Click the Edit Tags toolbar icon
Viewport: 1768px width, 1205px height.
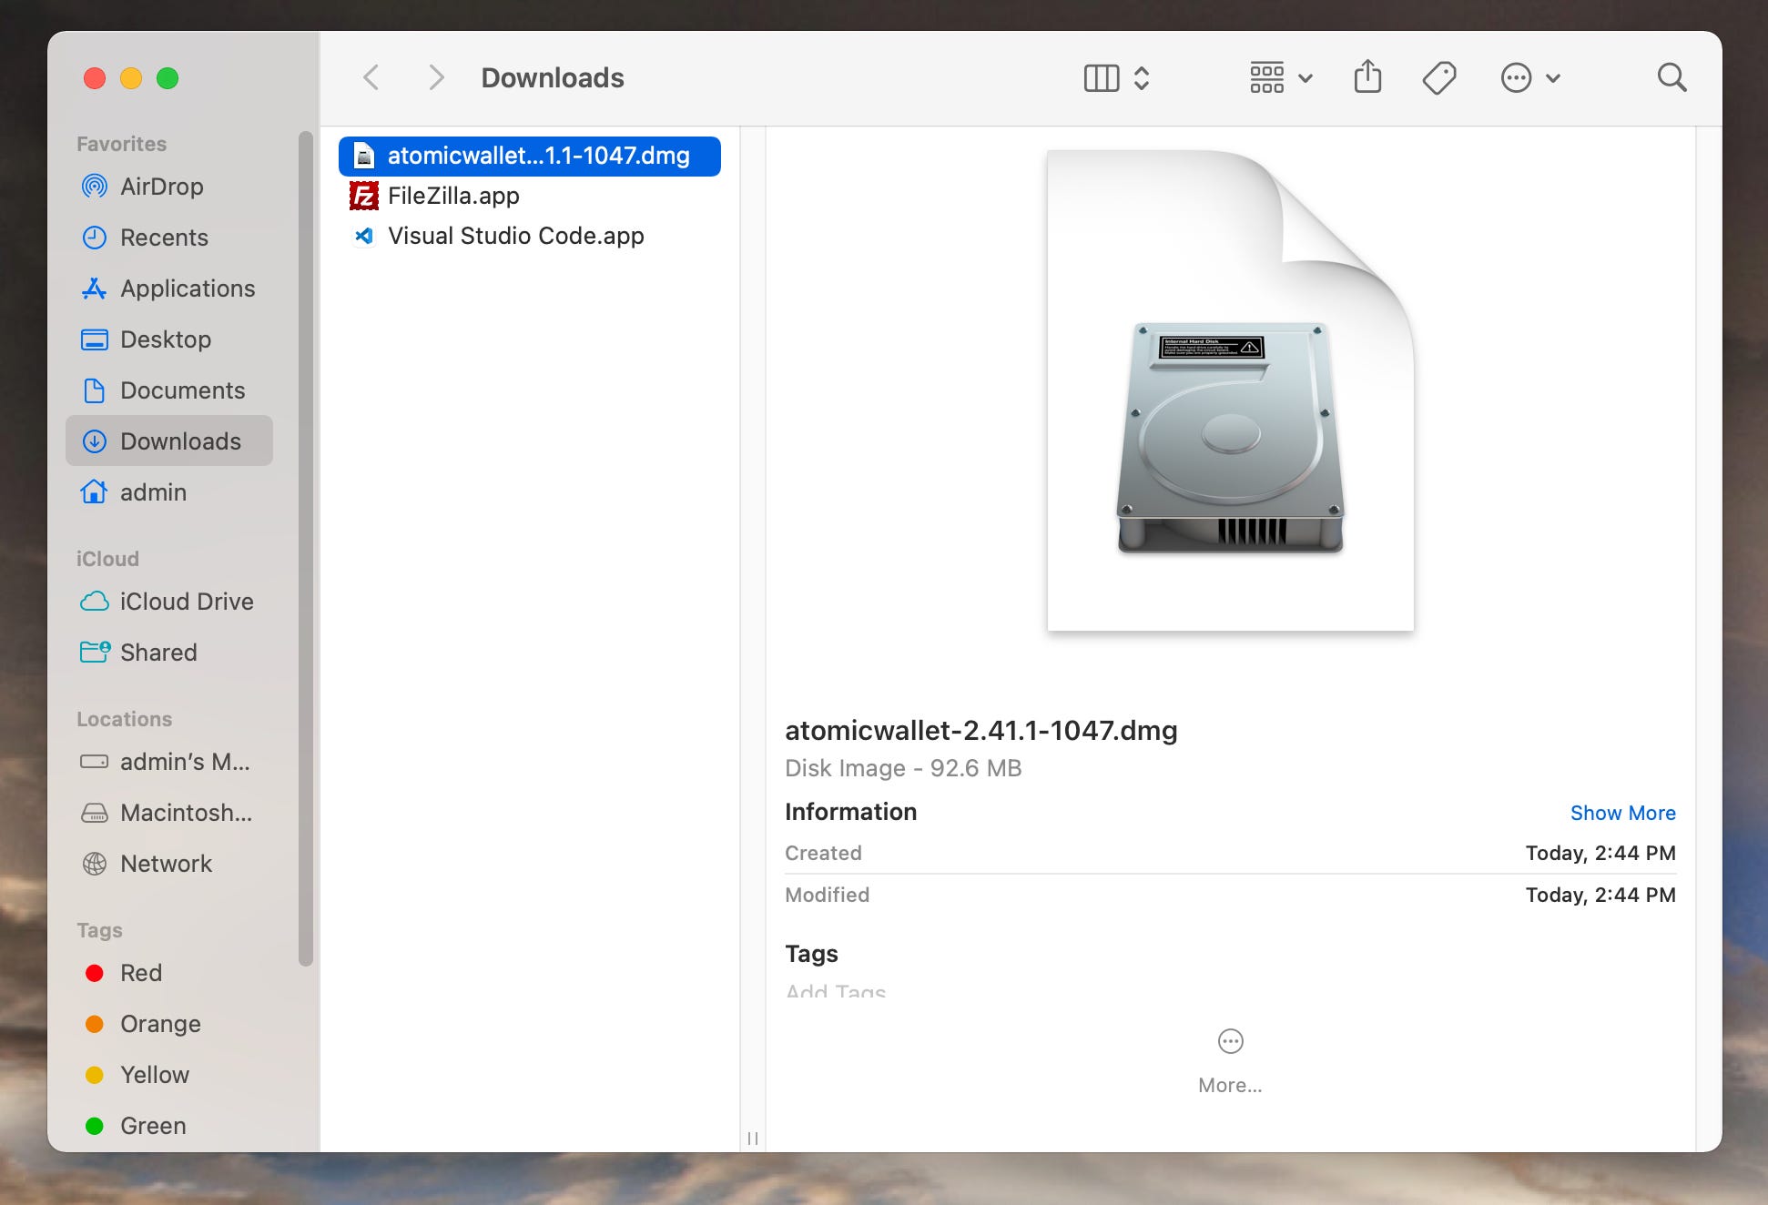pos(1438,77)
